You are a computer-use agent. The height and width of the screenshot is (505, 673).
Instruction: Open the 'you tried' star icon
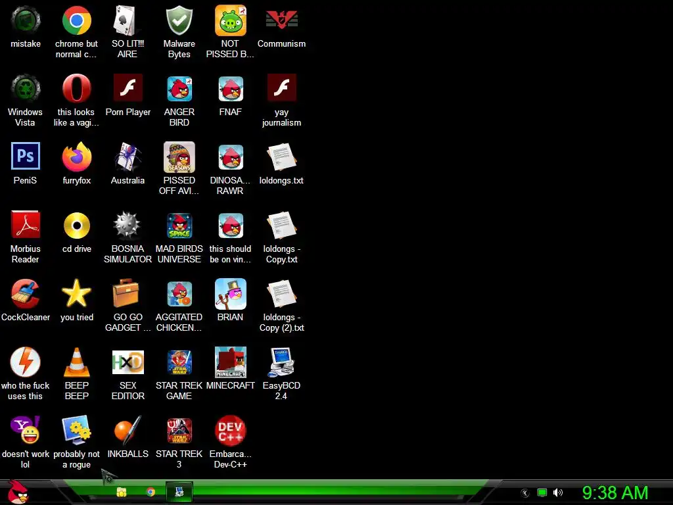pyautogui.click(x=76, y=293)
